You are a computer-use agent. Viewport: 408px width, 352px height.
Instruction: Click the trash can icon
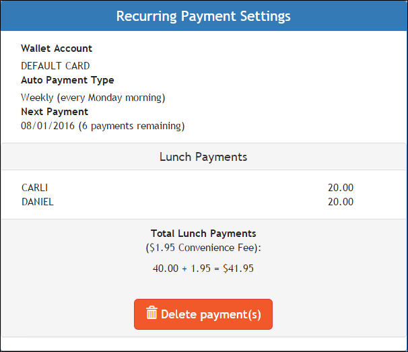click(x=152, y=314)
